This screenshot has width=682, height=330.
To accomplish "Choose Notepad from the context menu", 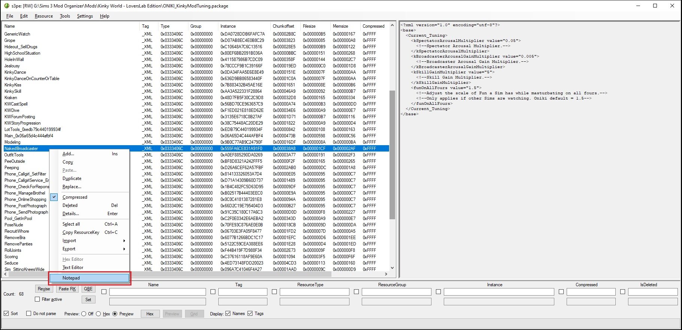I will click(x=90, y=278).
